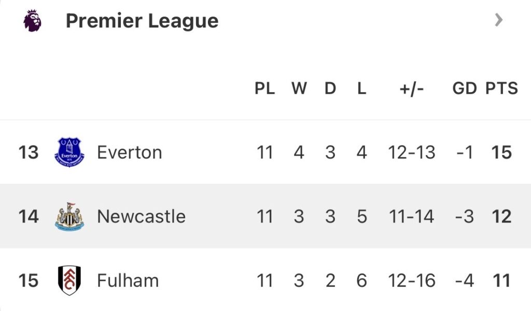531x311 pixels.
Task: Select the Fulham team name
Action: click(x=128, y=280)
